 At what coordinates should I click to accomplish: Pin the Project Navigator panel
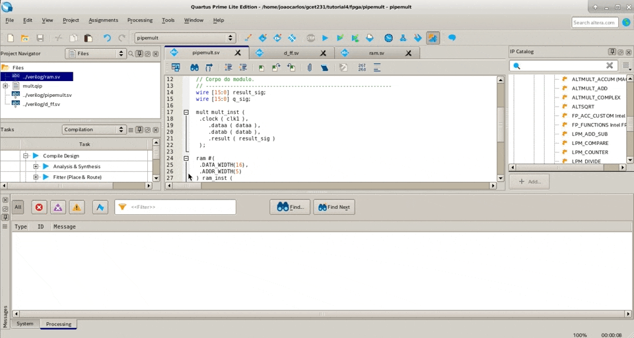coord(139,53)
